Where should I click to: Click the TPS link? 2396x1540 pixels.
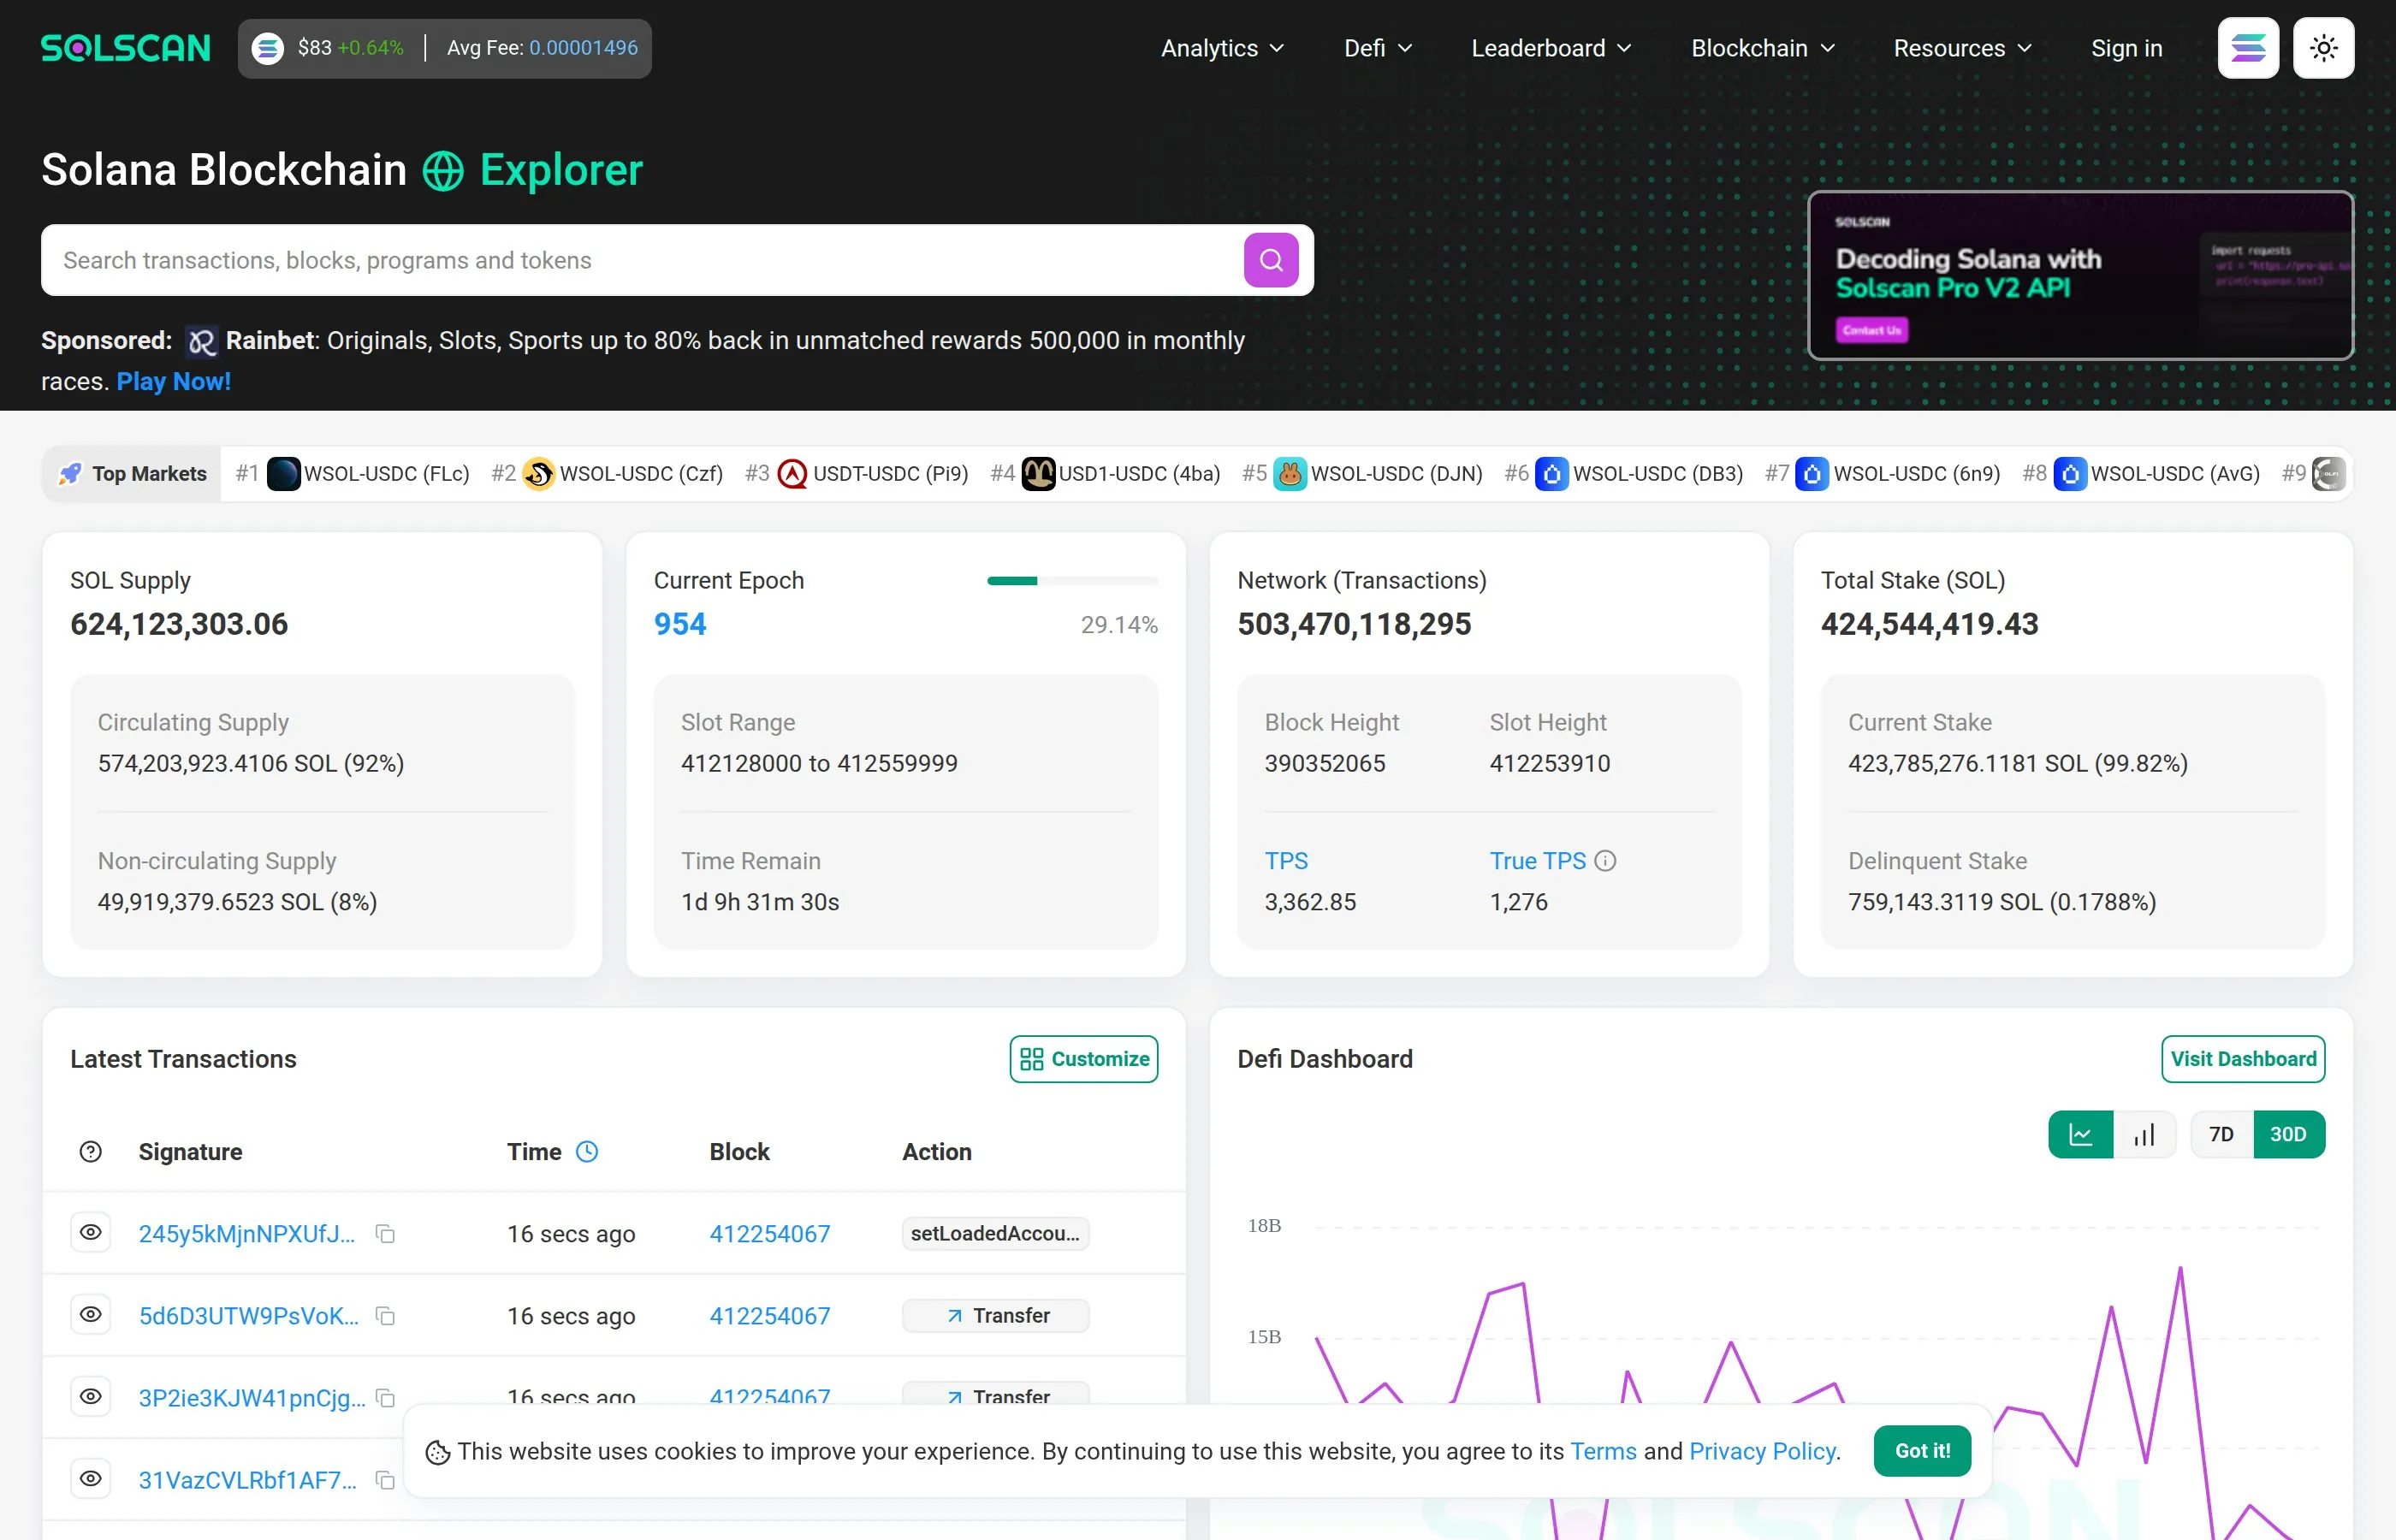(x=1286, y=861)
